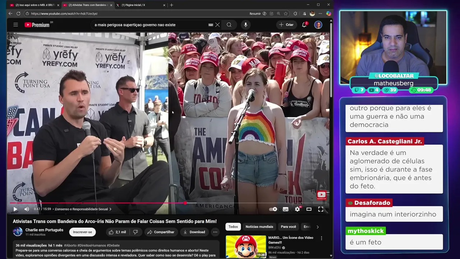Clear the search query text
460x259 pixels.
[217, 25]
